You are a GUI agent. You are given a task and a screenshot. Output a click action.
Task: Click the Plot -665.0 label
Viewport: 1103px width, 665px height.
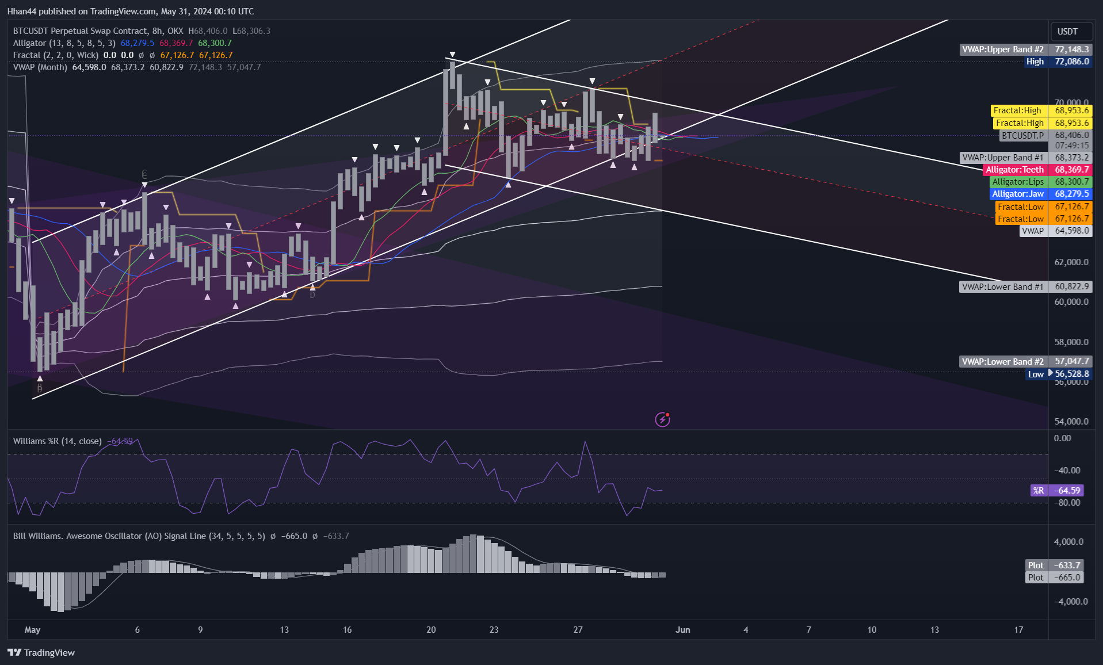[x=1054, y=578]
